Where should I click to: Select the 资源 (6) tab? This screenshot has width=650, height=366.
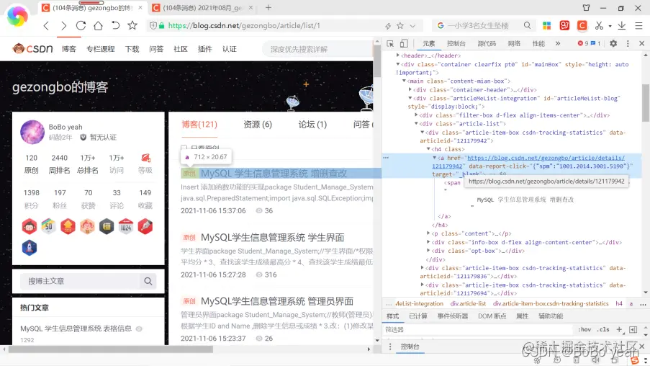258,125
